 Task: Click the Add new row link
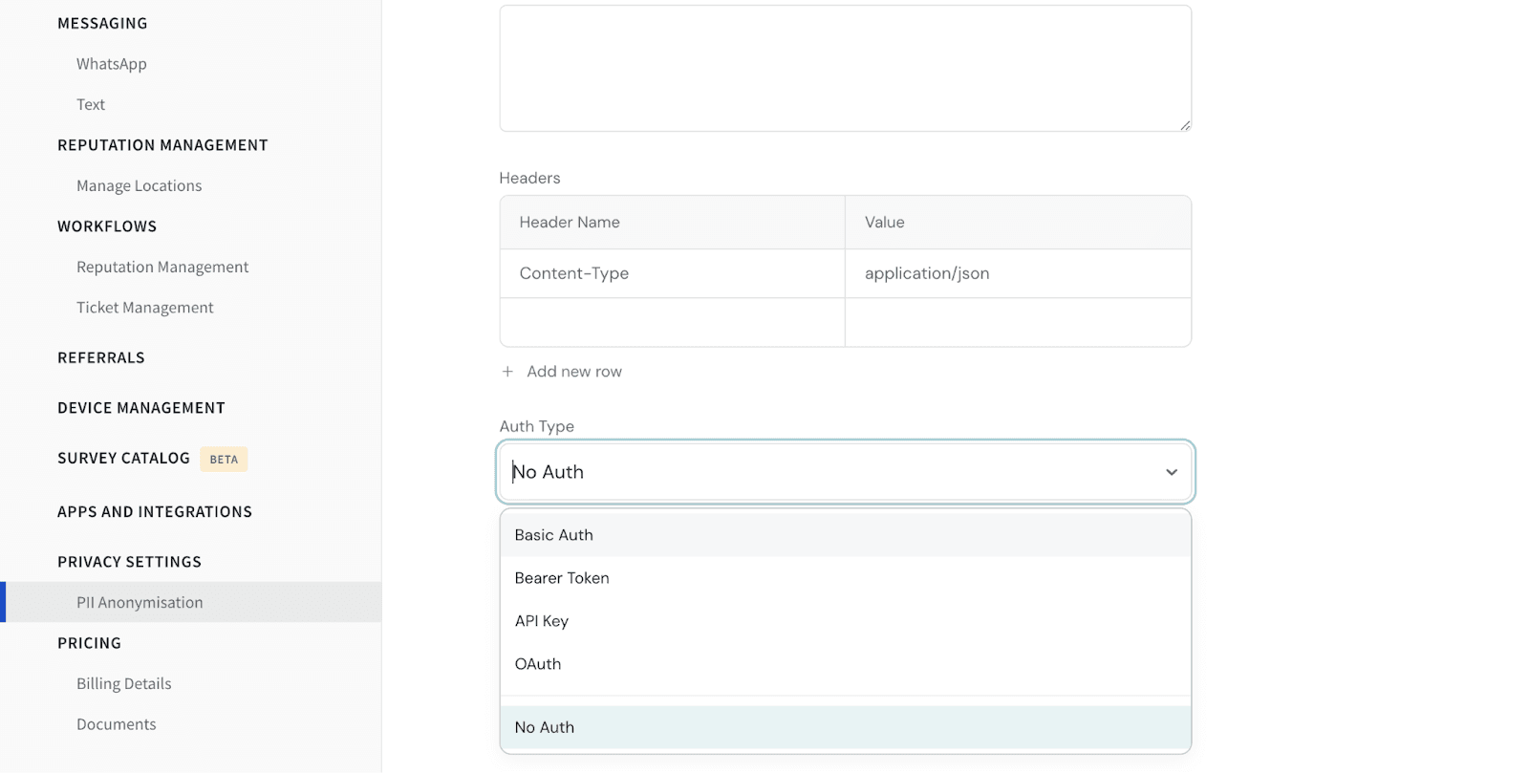click(573, 372)
